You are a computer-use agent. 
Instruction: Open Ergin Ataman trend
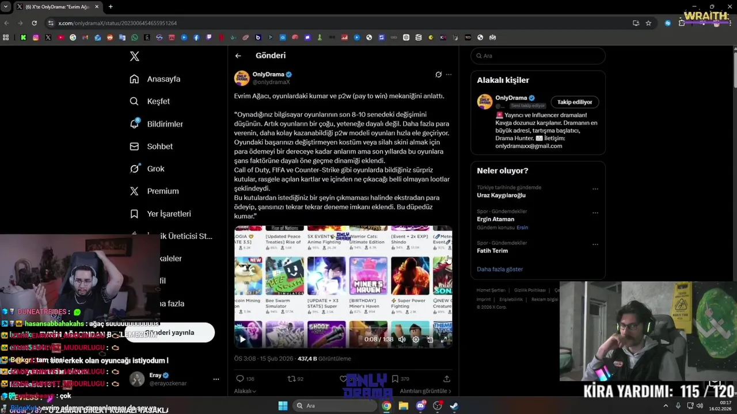tap(495, 219)
